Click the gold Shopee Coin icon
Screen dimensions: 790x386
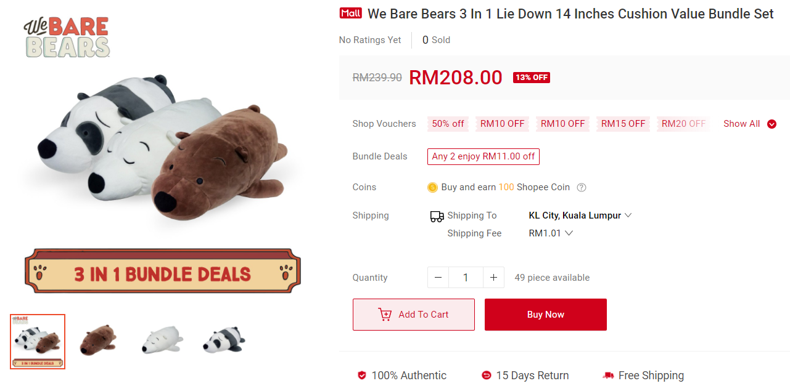[x=432, y=188]
